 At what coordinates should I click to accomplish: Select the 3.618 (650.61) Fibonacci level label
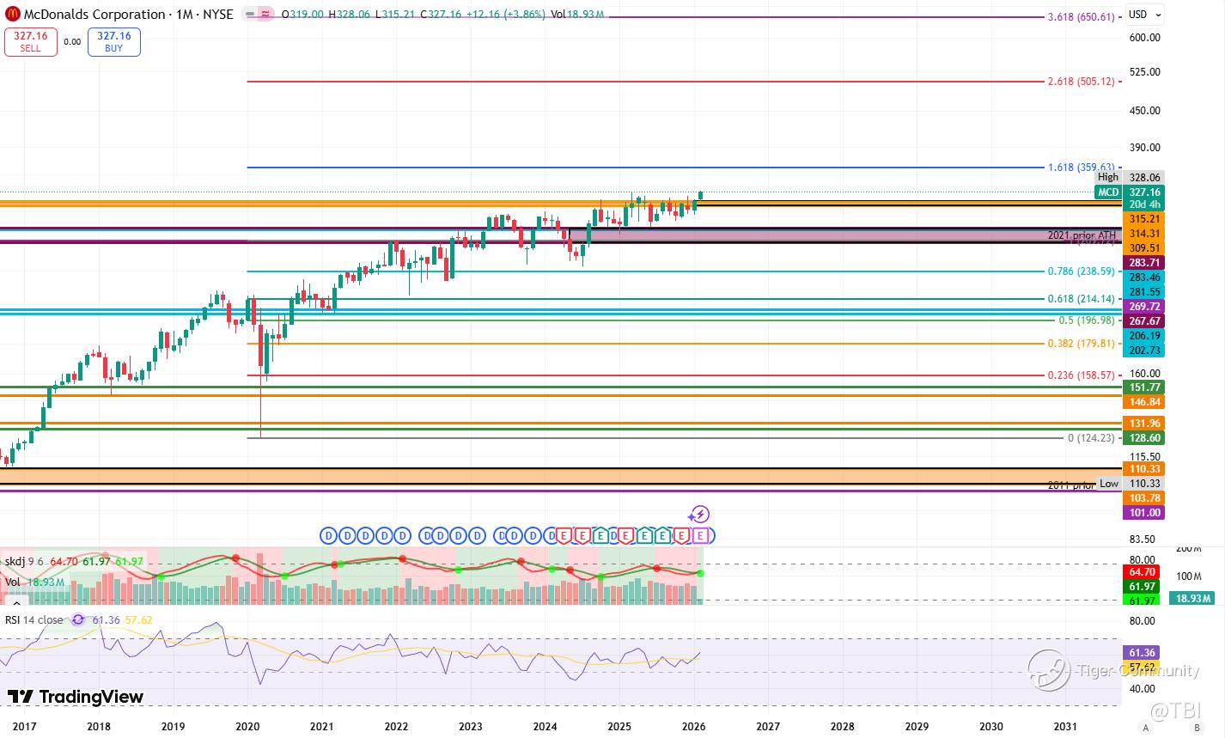click(1081, 17)
